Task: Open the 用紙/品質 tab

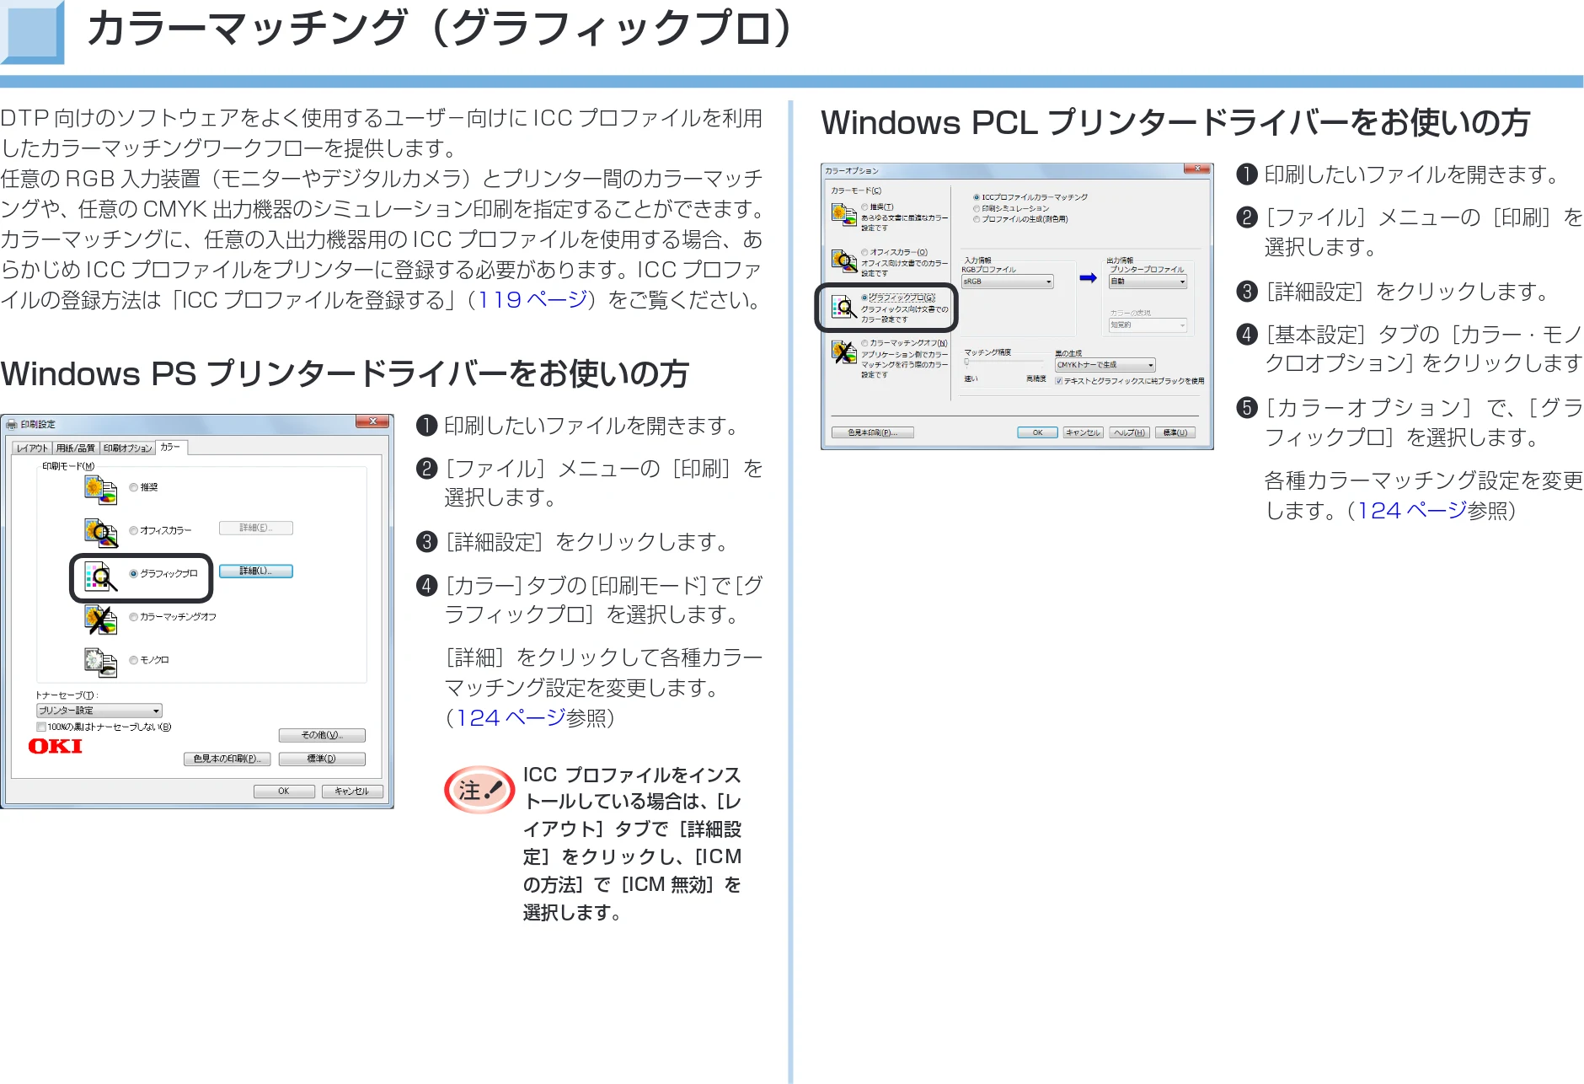Action: click(x=76, y=448)
